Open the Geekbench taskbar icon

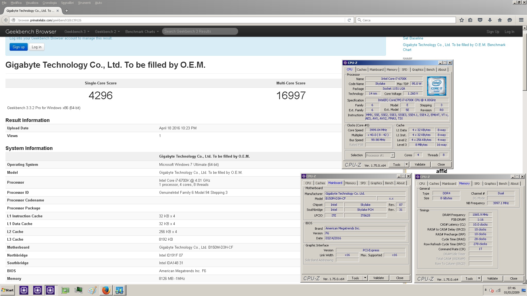(x=119, y=290)
